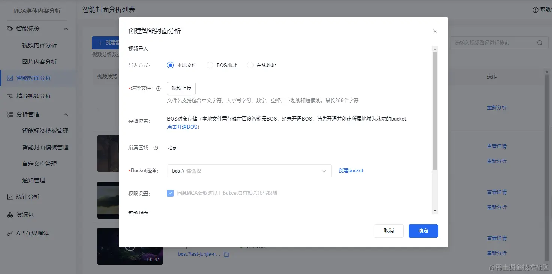Open 视频内容分析 in the sidebar
The image size is (552, 274).
pyautogui.click(x=39, y=45)
